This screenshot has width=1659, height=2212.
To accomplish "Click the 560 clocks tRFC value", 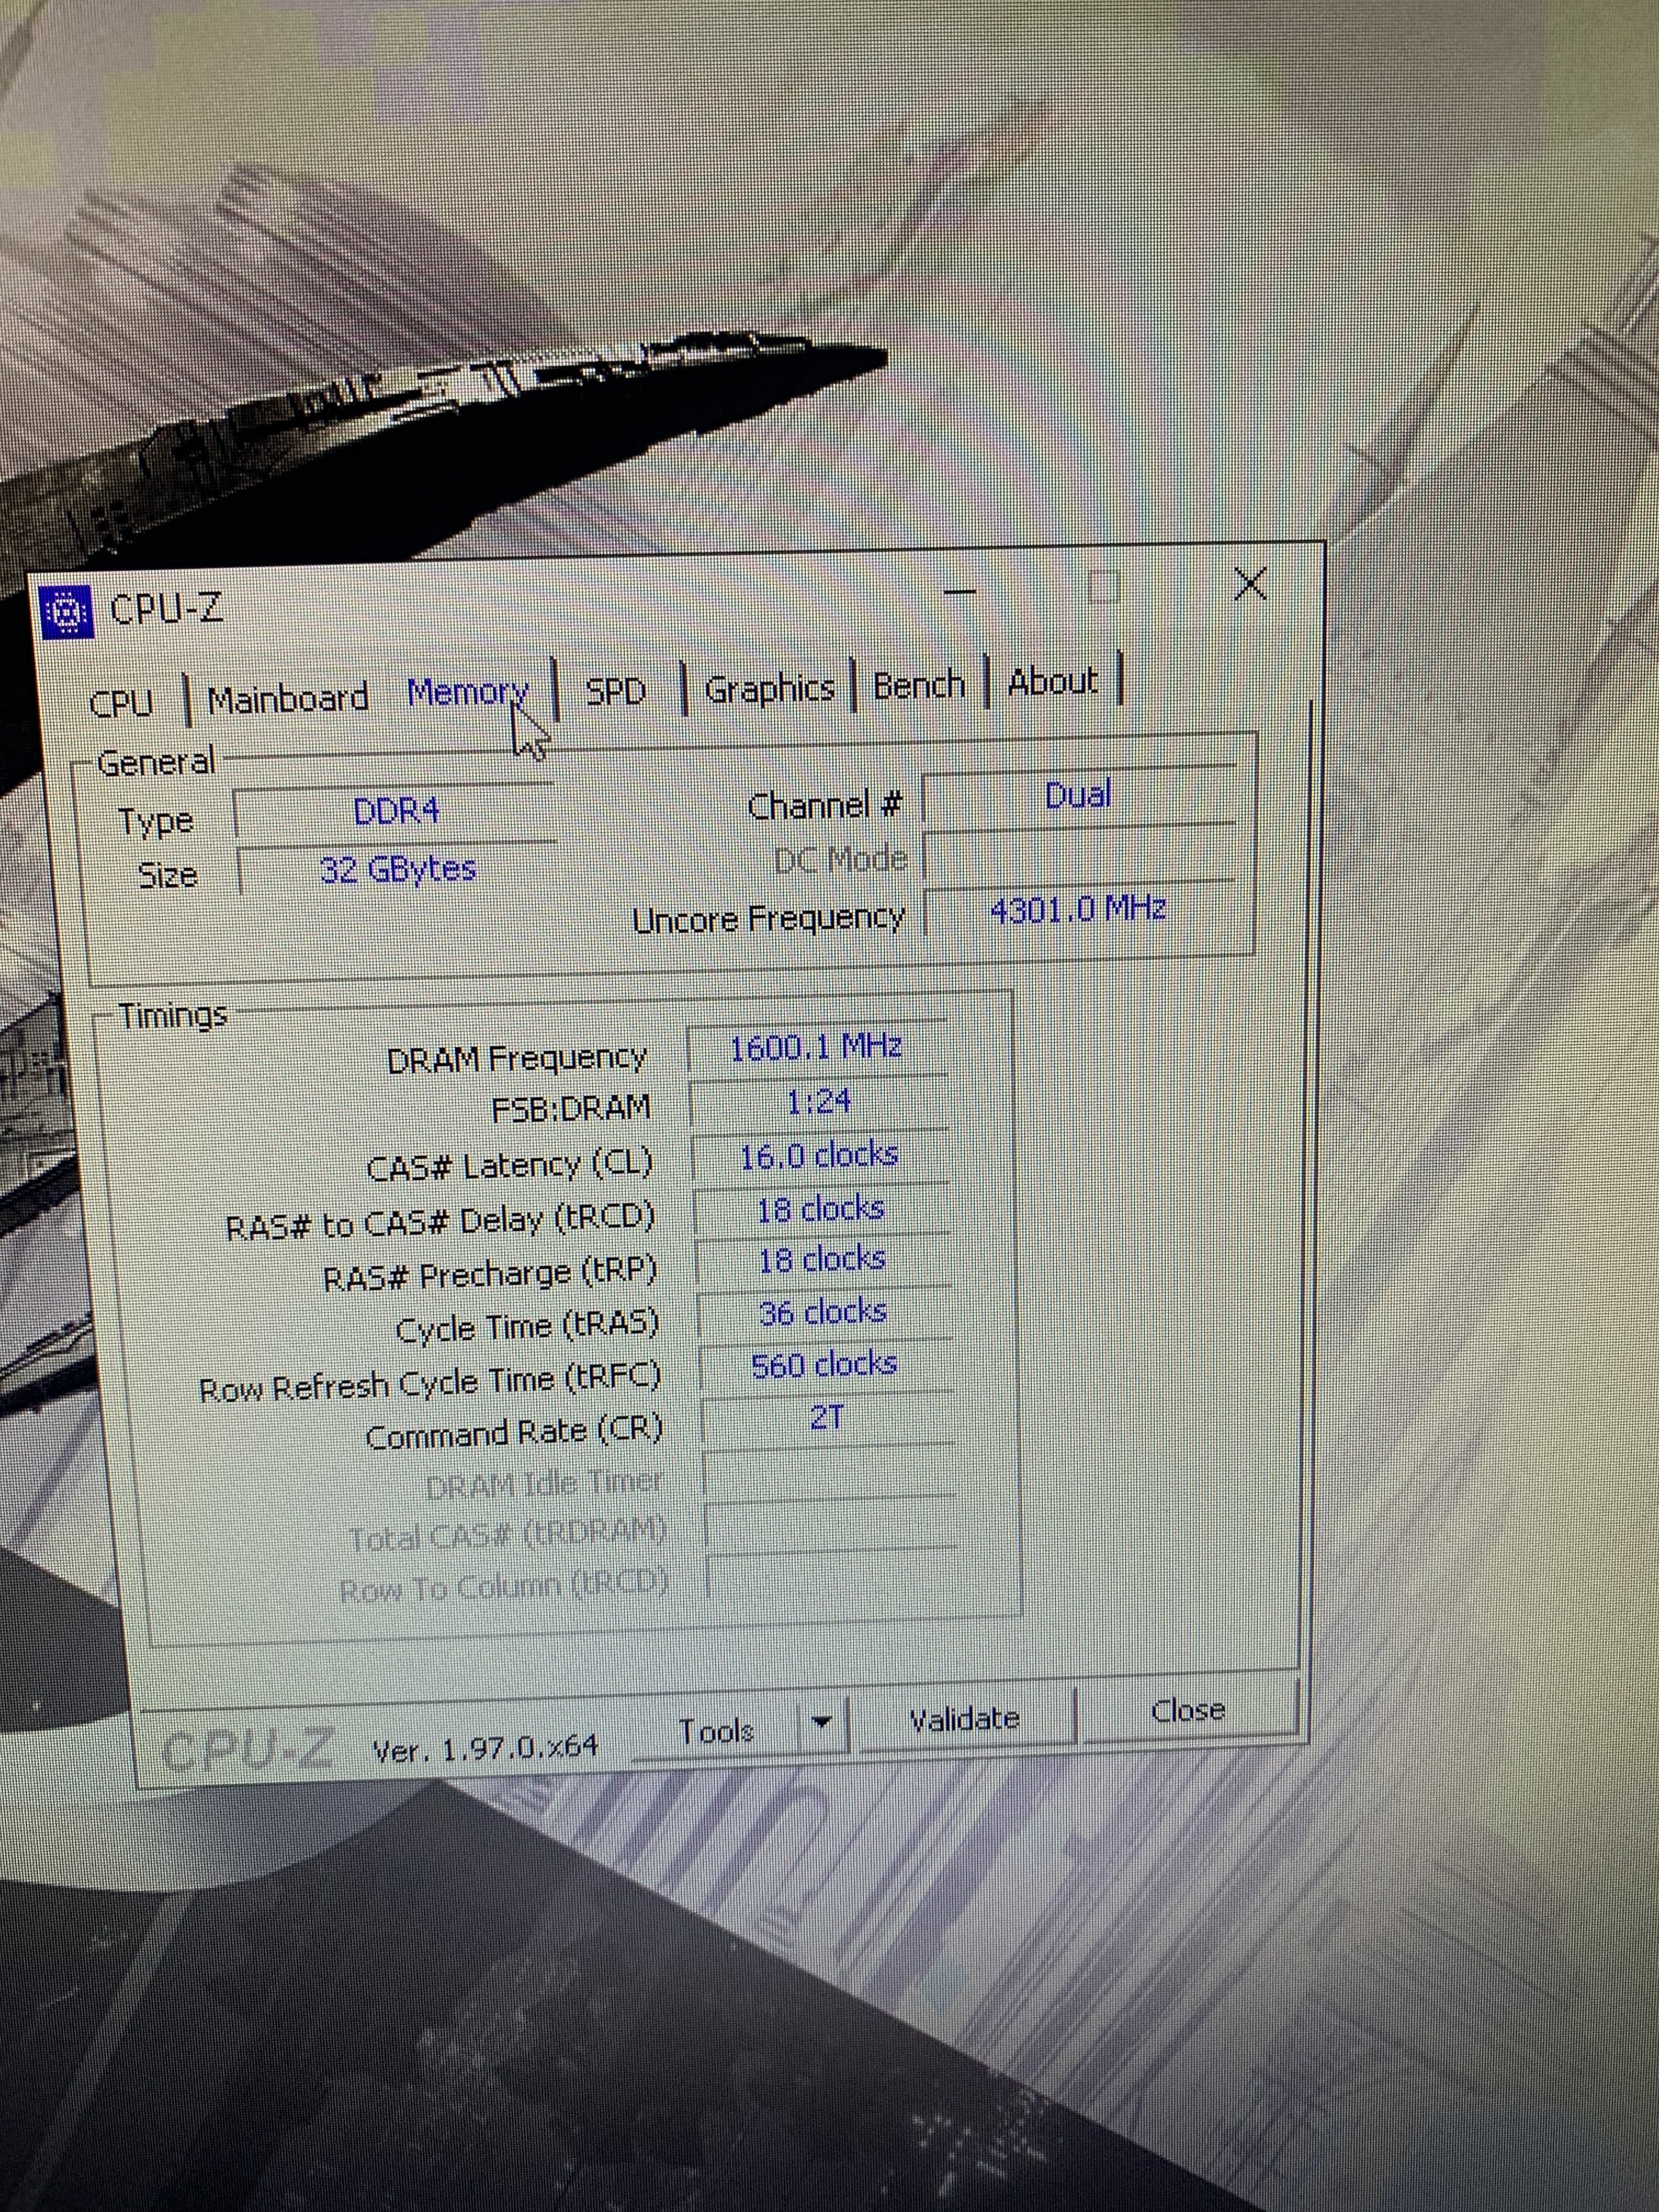I will pos(825,1365).
